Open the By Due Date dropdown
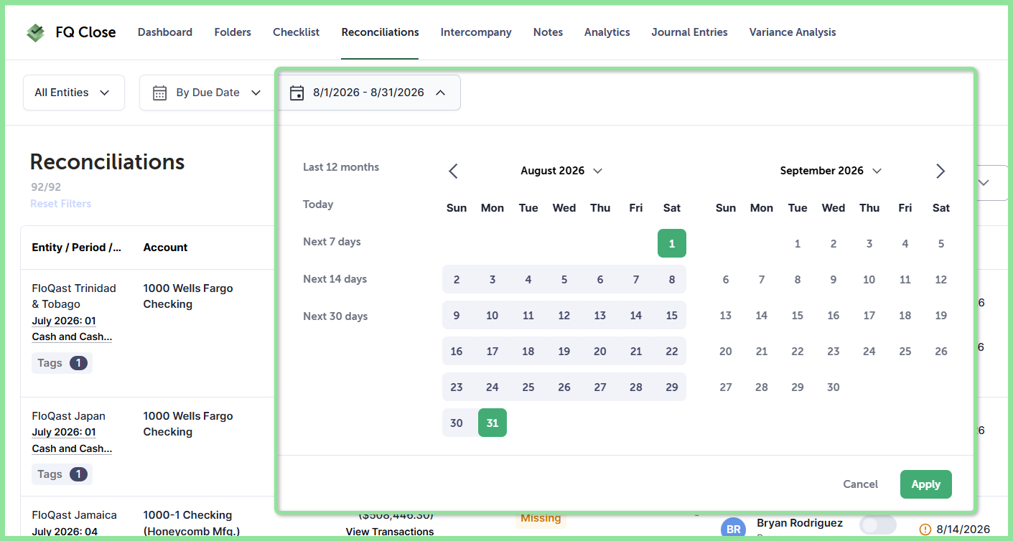Image resolution: width=1013 pixels, height=541 pixels. [x=207, y=93]
